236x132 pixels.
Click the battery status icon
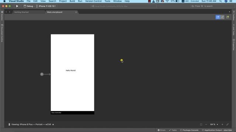coord(177,1)
